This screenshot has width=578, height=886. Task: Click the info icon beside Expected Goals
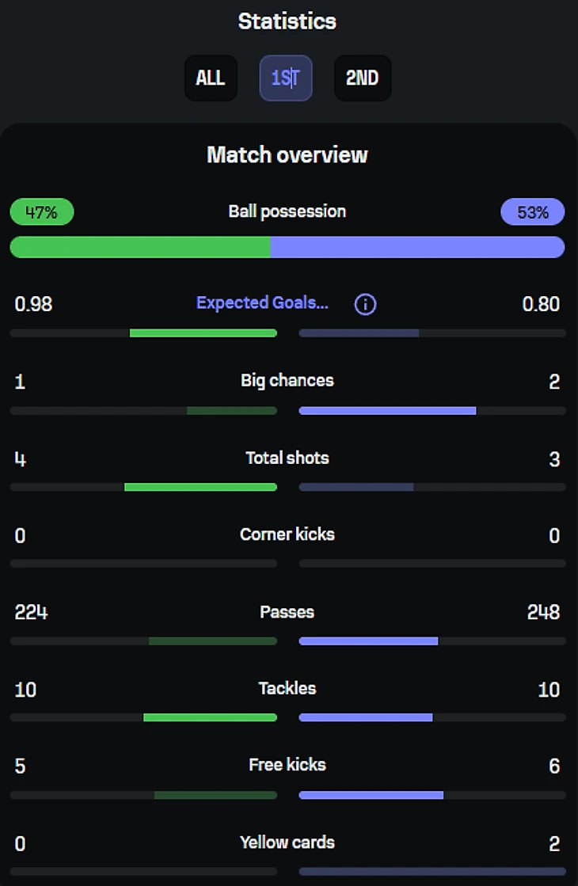coord(365,304)
